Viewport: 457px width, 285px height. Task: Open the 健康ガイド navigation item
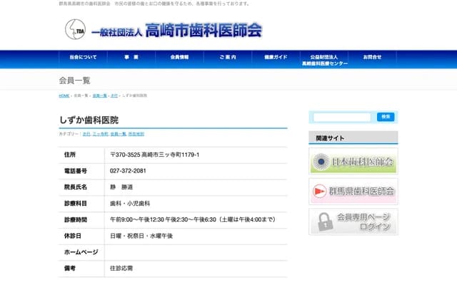[276, 57]
